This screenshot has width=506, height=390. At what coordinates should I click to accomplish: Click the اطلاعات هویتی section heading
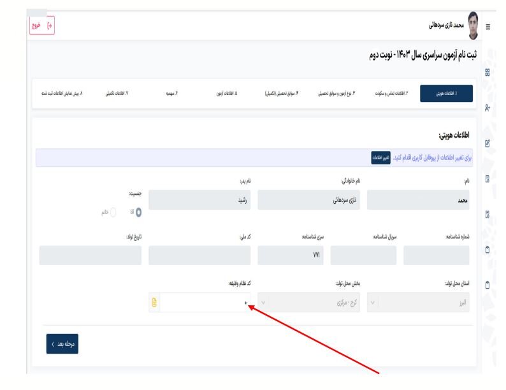pyautogui.click(x=454, y=135)
